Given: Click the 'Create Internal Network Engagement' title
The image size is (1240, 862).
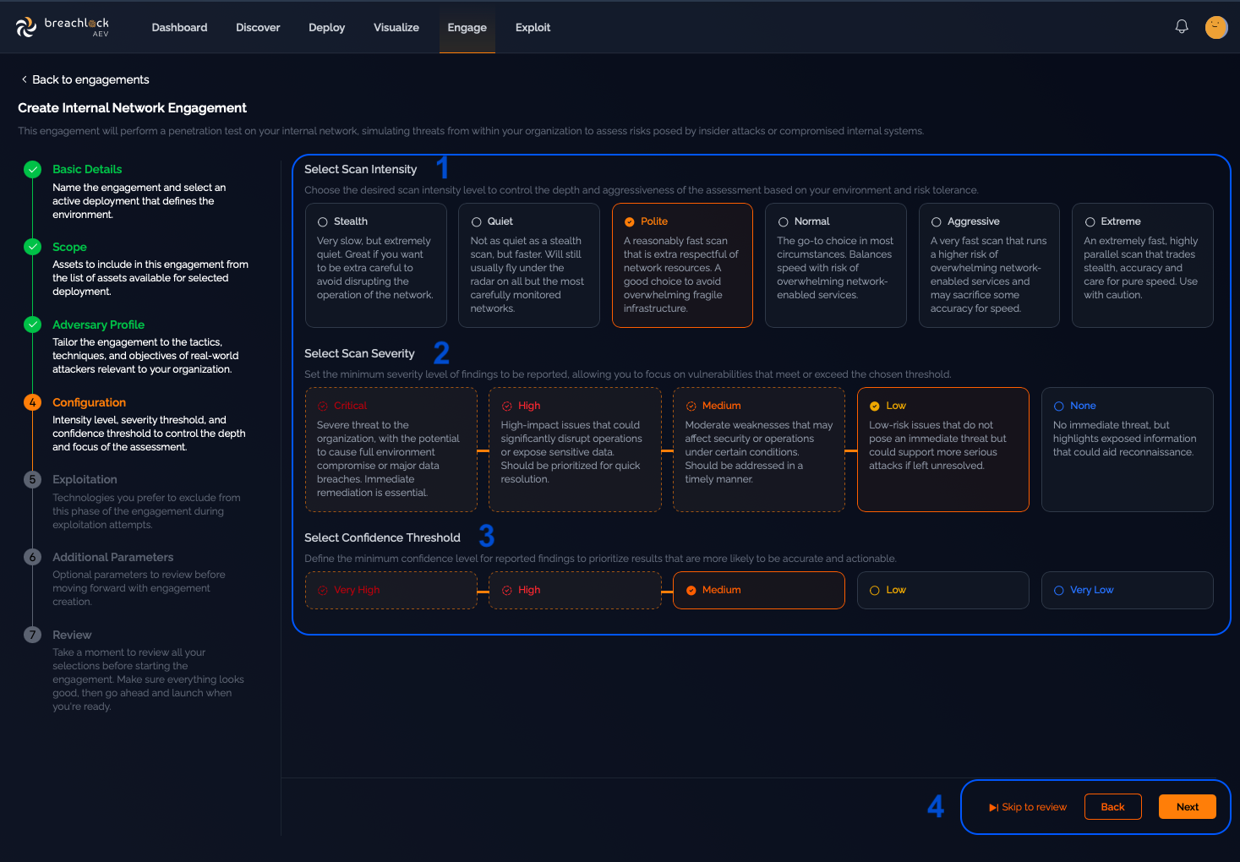Looking at the screenshot, I should coord(133,108).
